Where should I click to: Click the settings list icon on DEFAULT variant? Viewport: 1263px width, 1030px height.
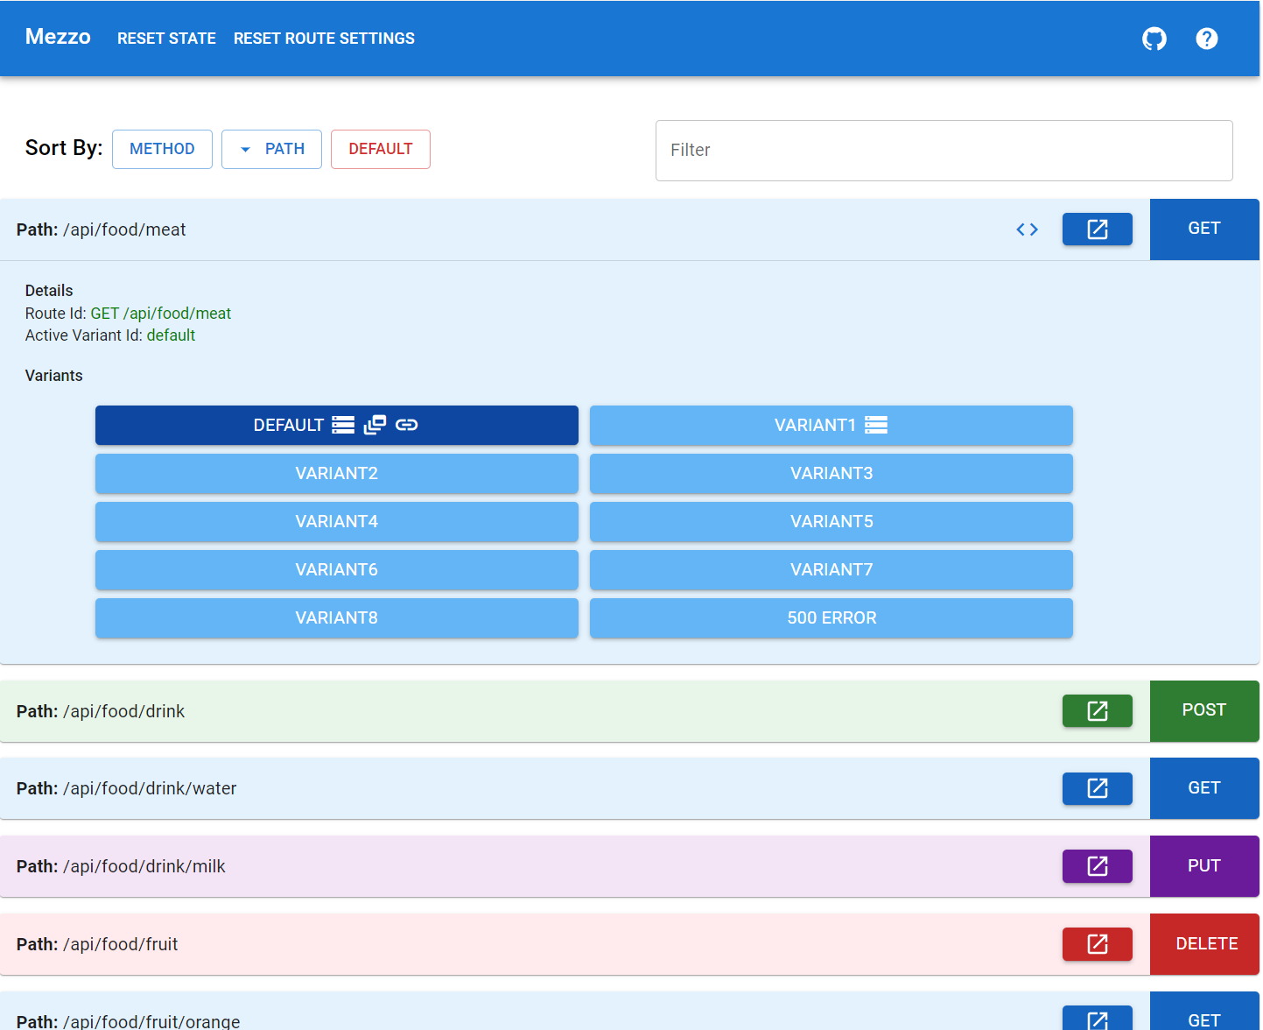pyautogui.click(x=342, y=425)
